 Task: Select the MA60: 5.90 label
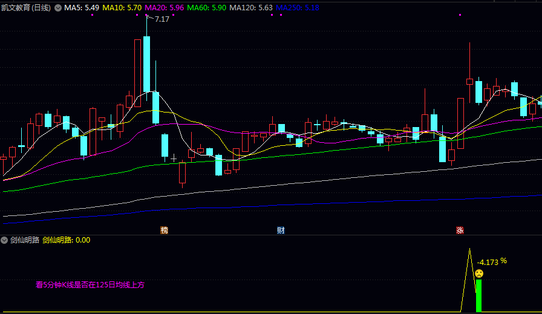[207, 8]
